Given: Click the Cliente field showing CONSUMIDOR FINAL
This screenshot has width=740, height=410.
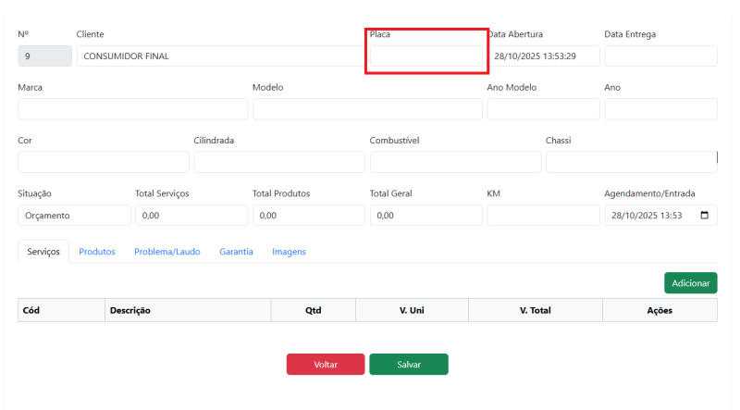Looking at the screenshot, I should [x=220, y=56].
